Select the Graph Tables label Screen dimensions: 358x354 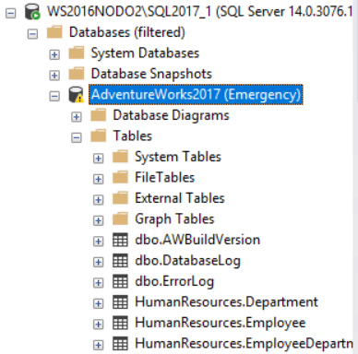174,219
